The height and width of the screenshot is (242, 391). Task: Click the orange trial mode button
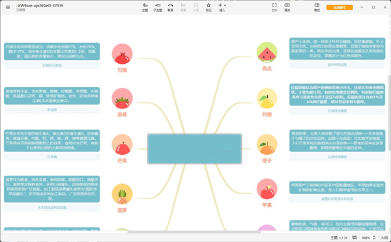click(340, 7)
